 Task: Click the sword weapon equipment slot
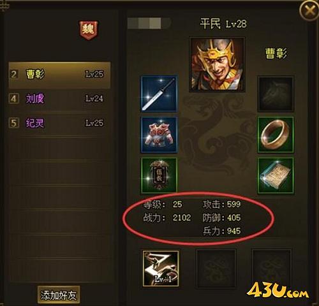[x=159, y=94]
